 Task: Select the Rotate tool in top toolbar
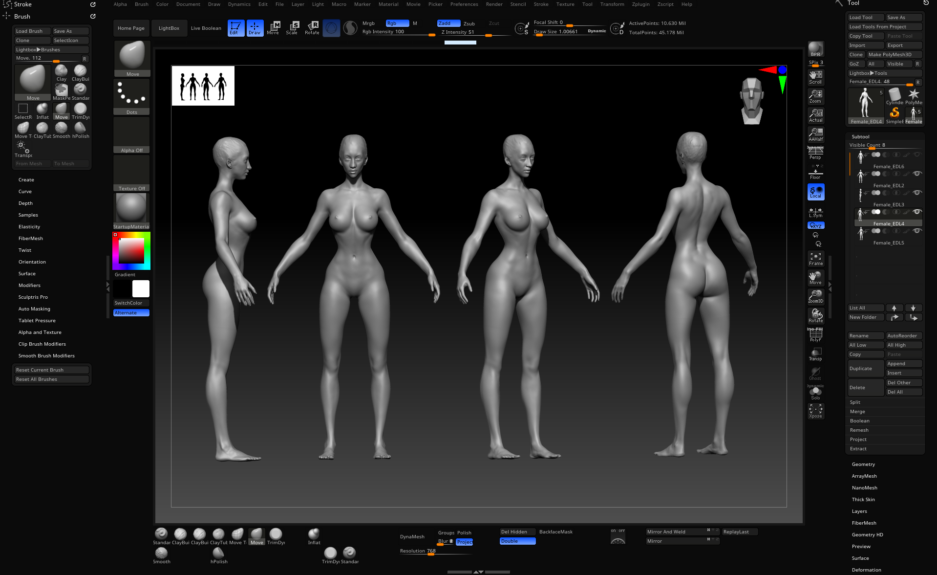coord(312,28)
